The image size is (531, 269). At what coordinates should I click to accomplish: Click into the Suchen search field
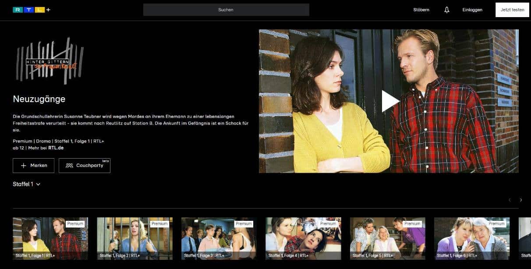[226, 10]
